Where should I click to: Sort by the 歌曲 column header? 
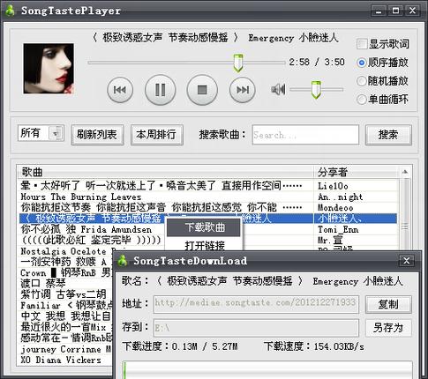pos(165,172)
